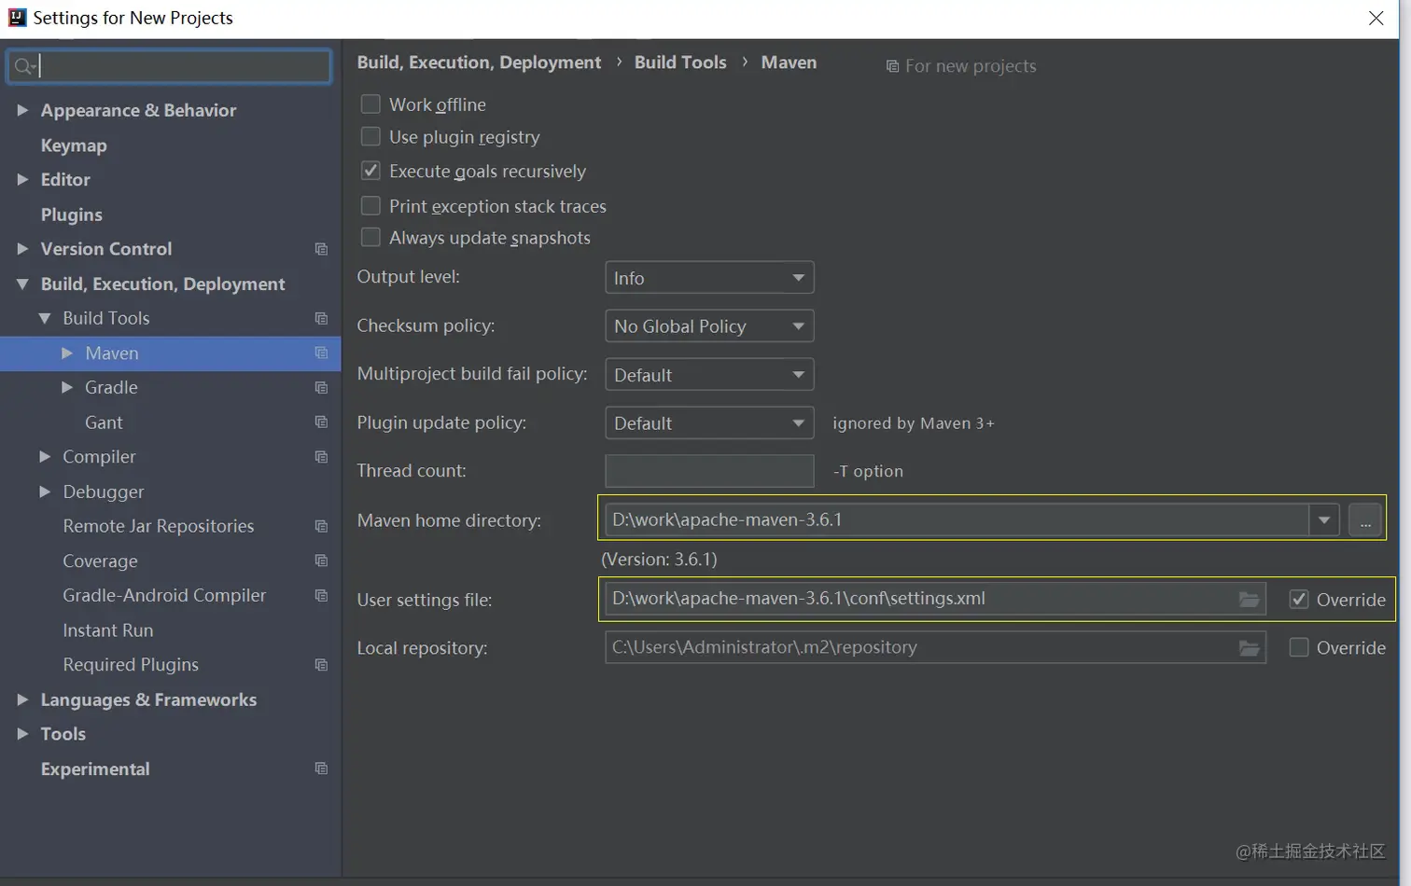Expand the Gradle subtree arrow

click(67, 388)
